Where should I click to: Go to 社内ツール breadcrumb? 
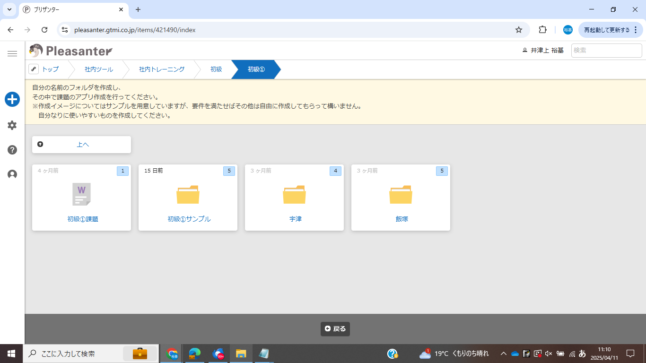99,69
